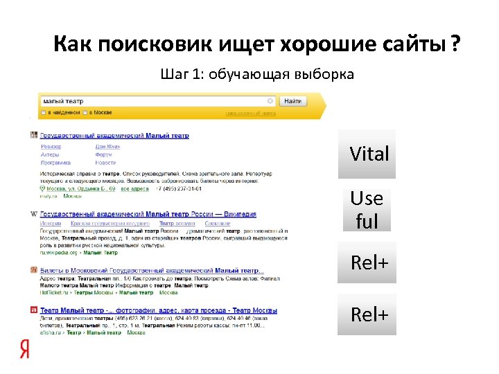Screen dimensions: 499x374
Task: Click the Wikipedia W favicon
Action: click(x=34, y=214)
